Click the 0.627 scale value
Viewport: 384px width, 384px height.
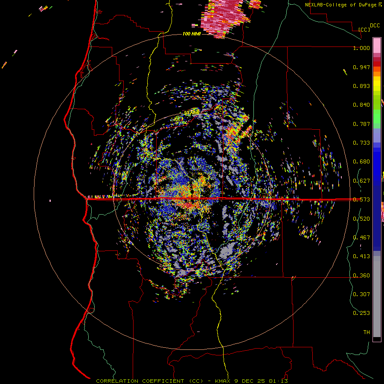tap(361, 181)
